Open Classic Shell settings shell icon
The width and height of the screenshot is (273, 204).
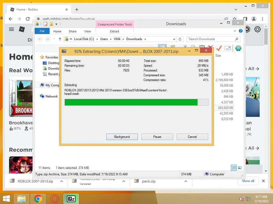(238, 48)
